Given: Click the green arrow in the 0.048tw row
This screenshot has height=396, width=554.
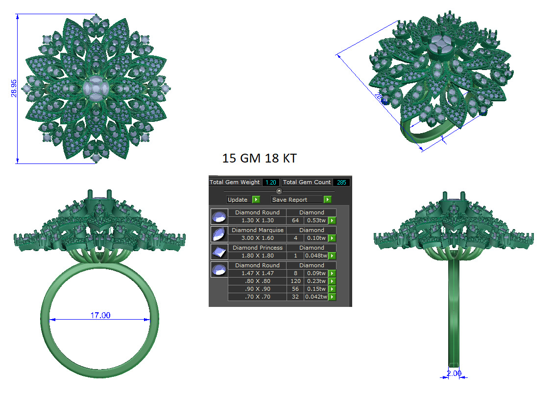Looking at the screenshot, I should click(332, 256).
